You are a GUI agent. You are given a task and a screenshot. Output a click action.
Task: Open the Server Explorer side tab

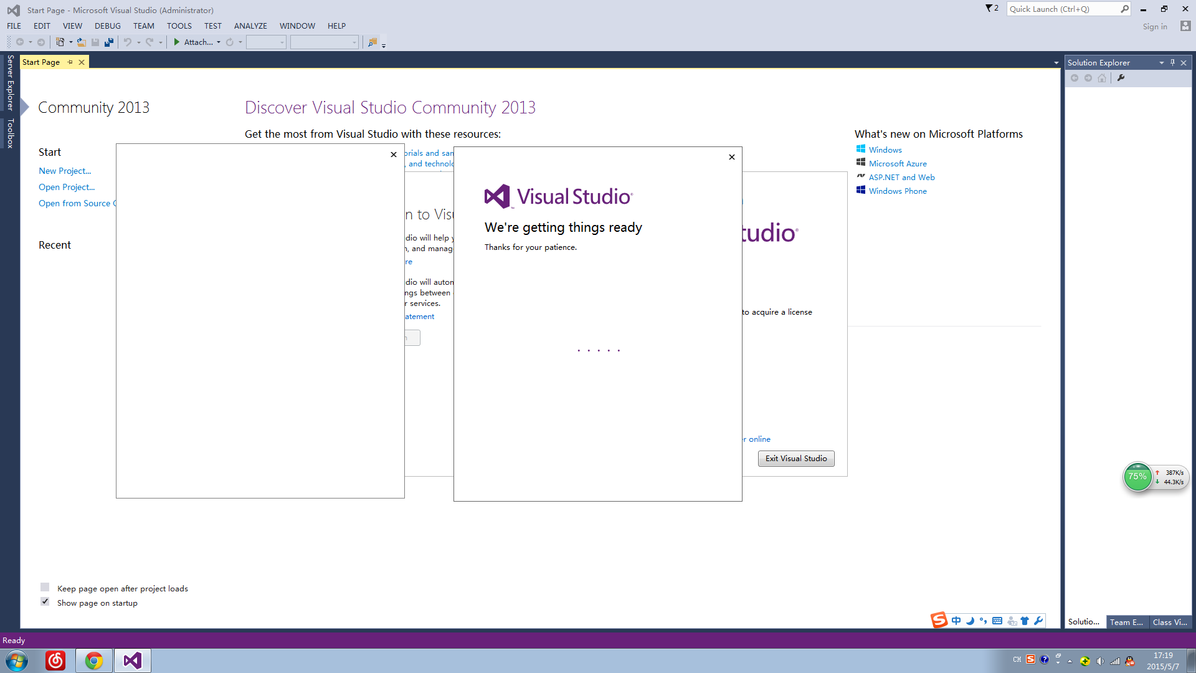point(10,83)
